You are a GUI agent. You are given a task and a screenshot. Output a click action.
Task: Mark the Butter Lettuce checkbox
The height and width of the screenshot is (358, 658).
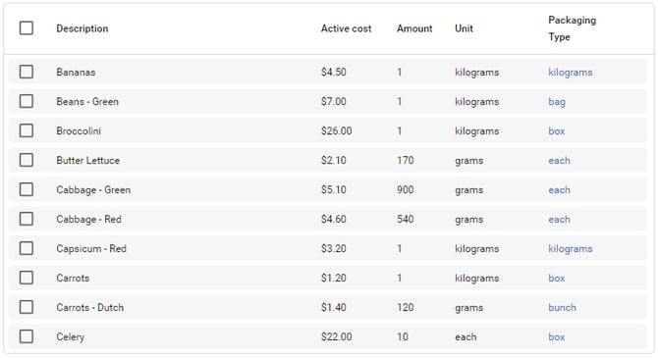[27, 160]
